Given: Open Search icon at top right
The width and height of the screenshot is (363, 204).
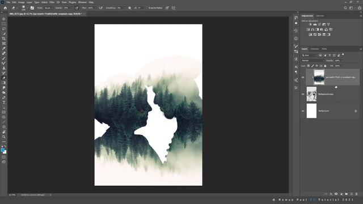Looking at the screenshot, I should pyautogui.click(x=345, y=8).
